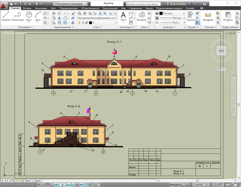Click the black color swatch in layer dropdown
The width and height of the screenshot is (241, 187).
[90, 23]
